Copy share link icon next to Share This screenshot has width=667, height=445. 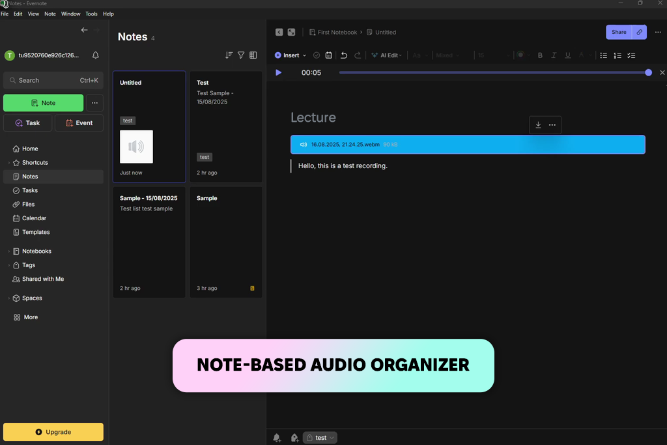(x=640, y=32)
